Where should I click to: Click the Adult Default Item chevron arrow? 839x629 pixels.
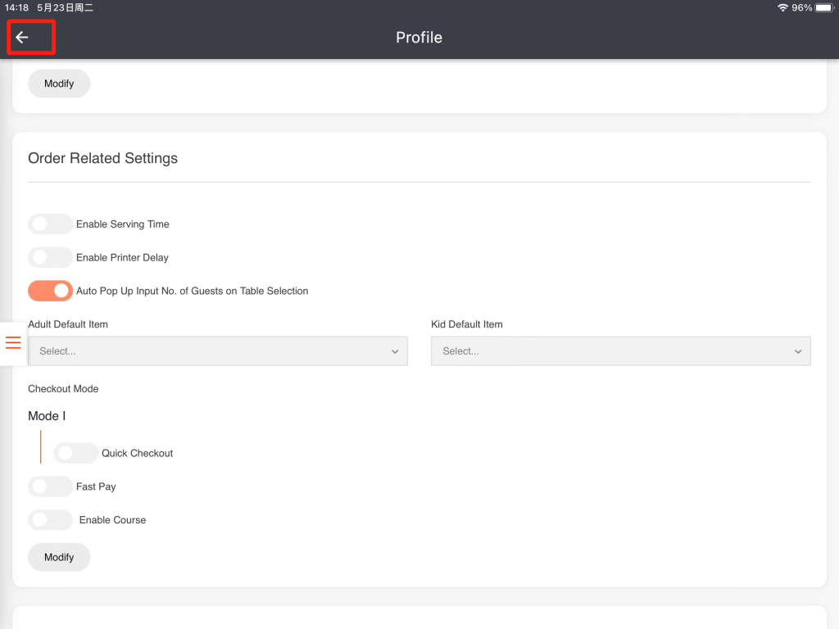pyautogui.click(x=395, y=351)
